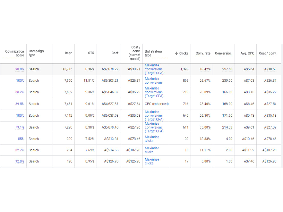The height and width of the screenshot is (212, 283).
Task: Select the A$6,033.93 cost value
Action: (110, 115)
